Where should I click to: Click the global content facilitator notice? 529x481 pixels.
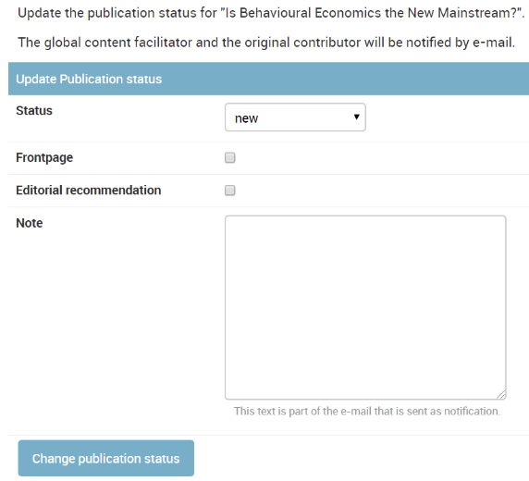tap(266, 43)
